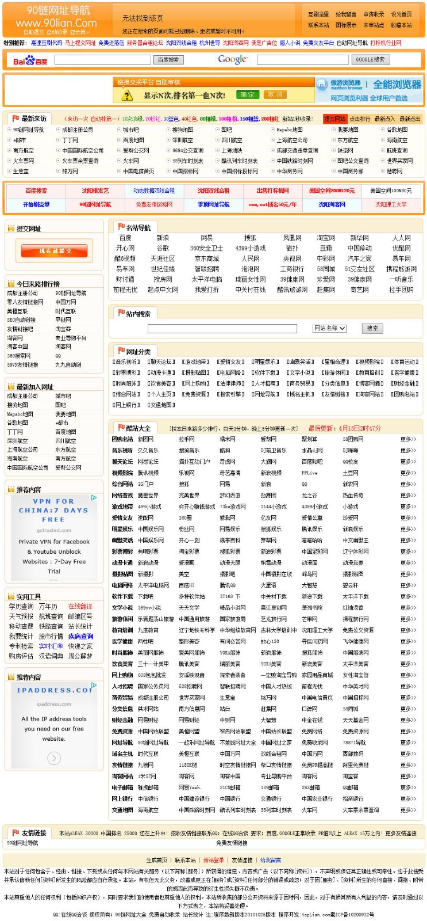Open 淘宝网 in 名站导航
Screen dimensions: 427x921
click(326, 238)
